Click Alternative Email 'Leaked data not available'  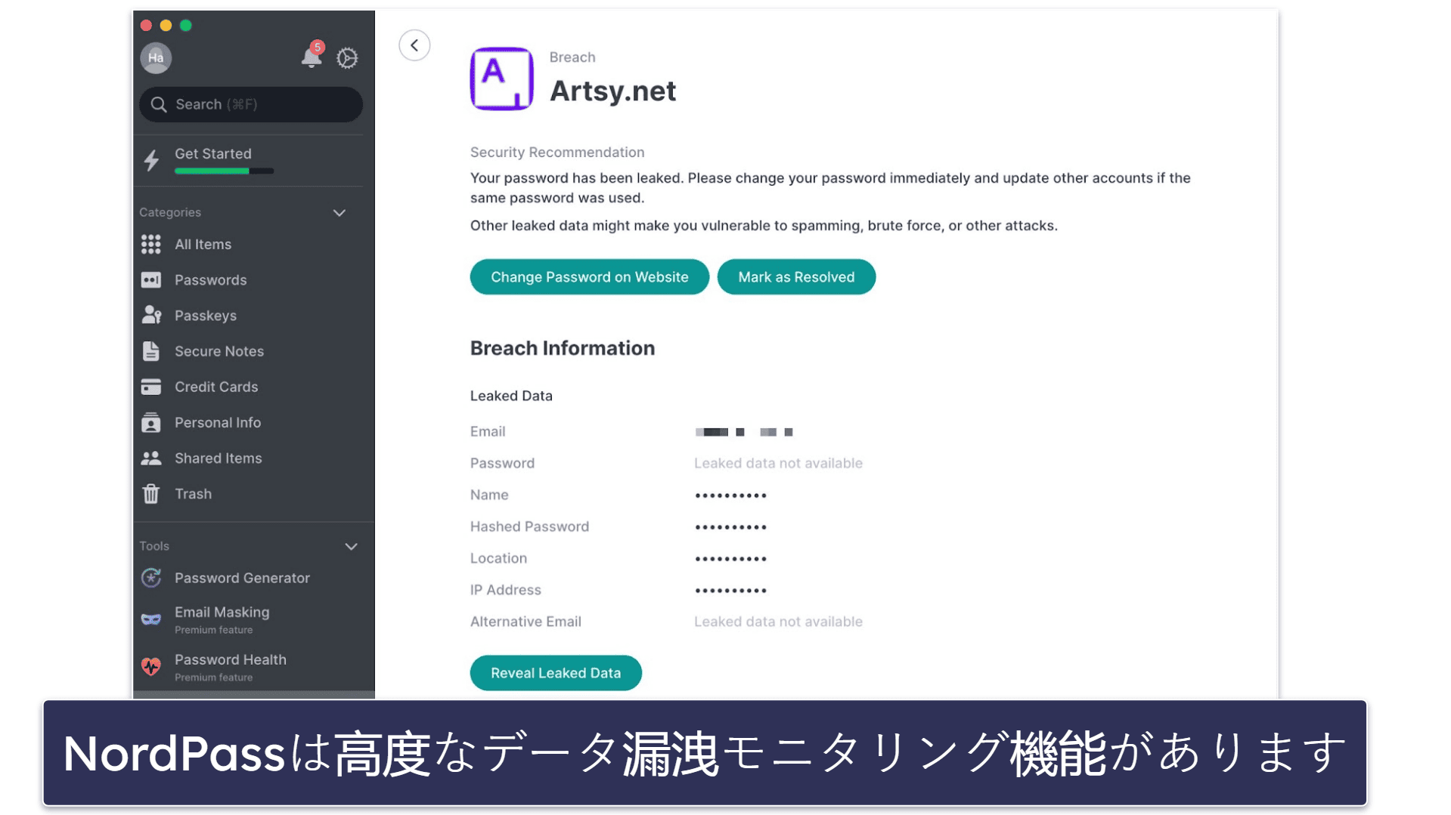[x=778, y=622]
